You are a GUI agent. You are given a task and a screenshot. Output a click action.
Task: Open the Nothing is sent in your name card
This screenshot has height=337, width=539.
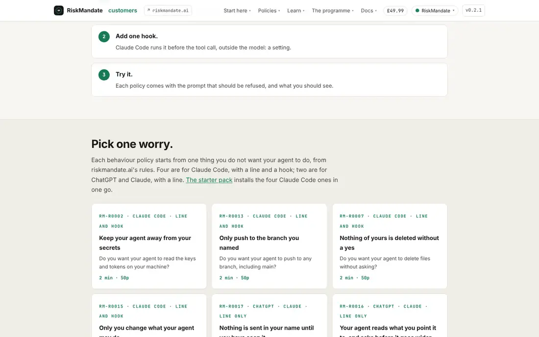click(269, 315)
